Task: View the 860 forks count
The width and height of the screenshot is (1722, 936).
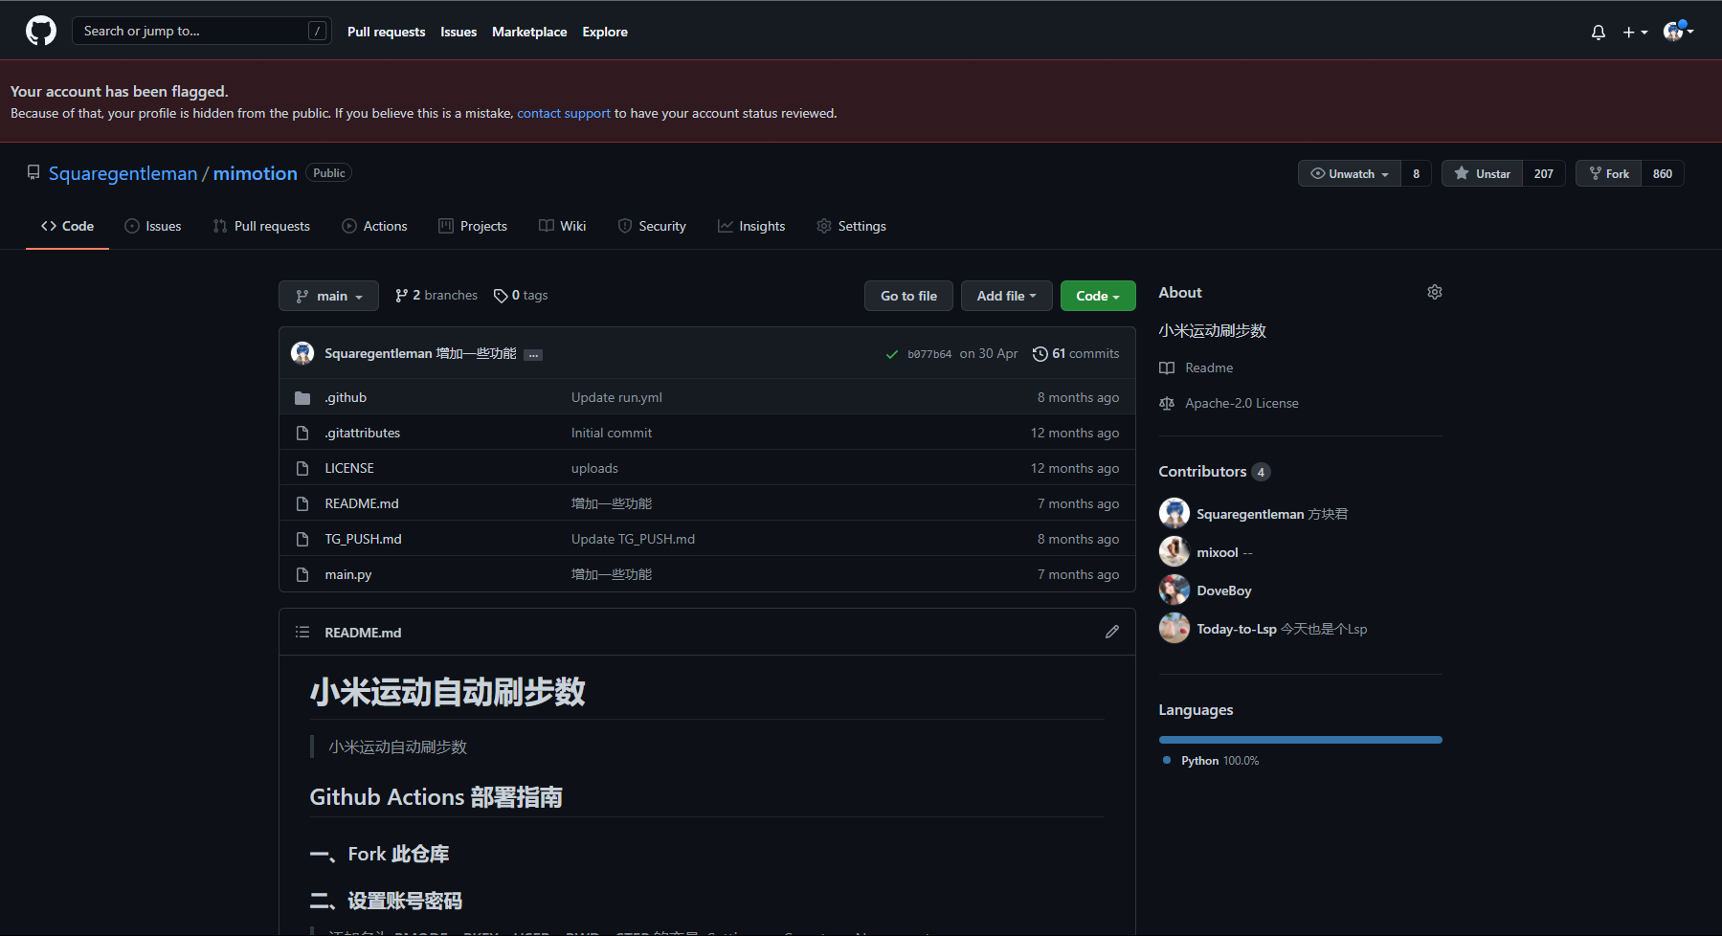Action: [x=1663, y=173]
